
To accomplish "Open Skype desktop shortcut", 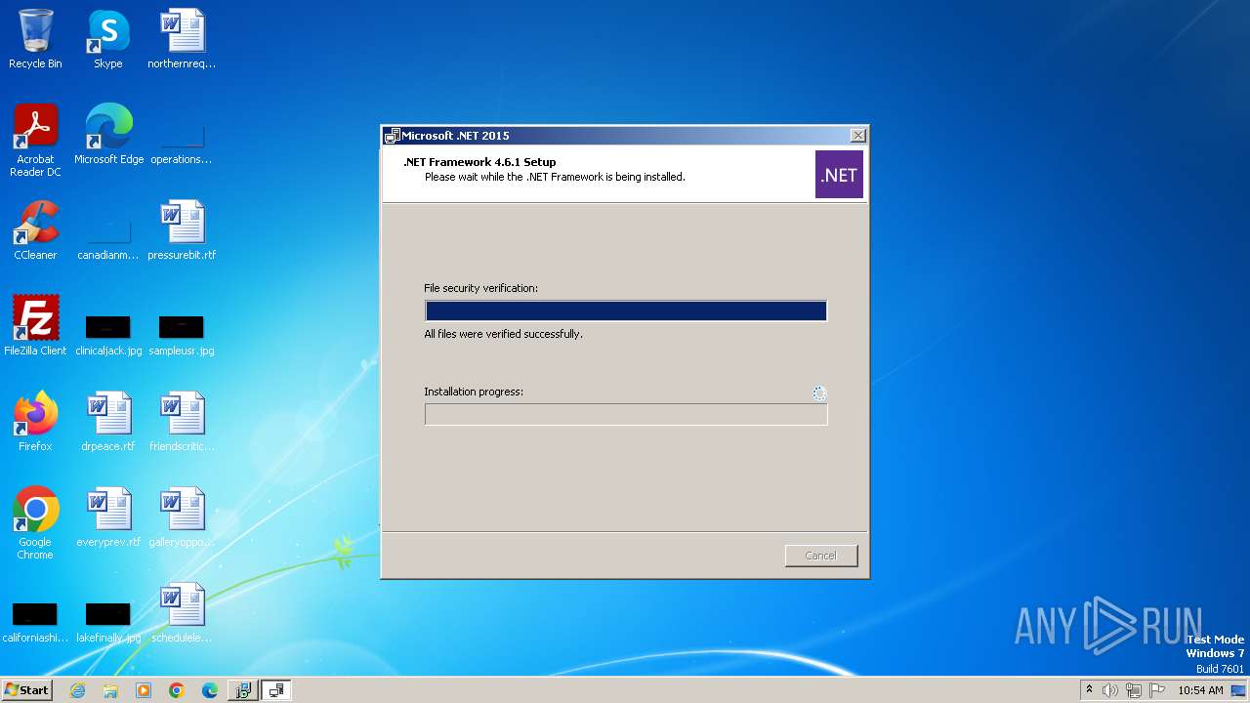I will click(x=108, y=39).
